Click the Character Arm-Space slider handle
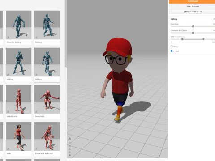This screenshot has width=215, height=161. pos(193,33)
